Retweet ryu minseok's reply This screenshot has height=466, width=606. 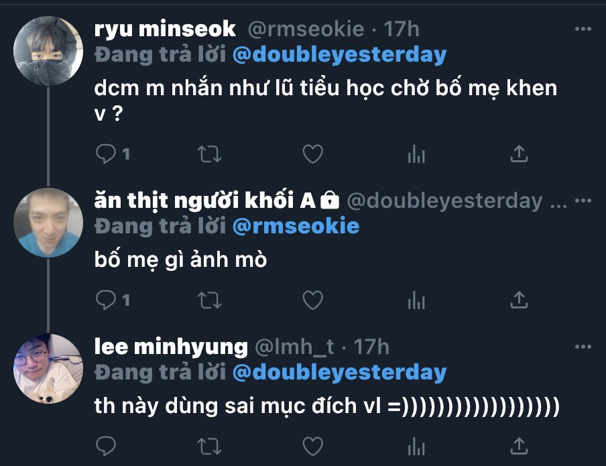(x=210, y=155)
